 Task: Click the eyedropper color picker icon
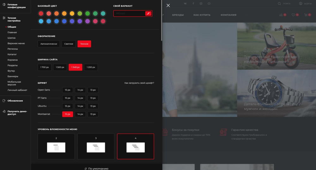pos(148,13)
